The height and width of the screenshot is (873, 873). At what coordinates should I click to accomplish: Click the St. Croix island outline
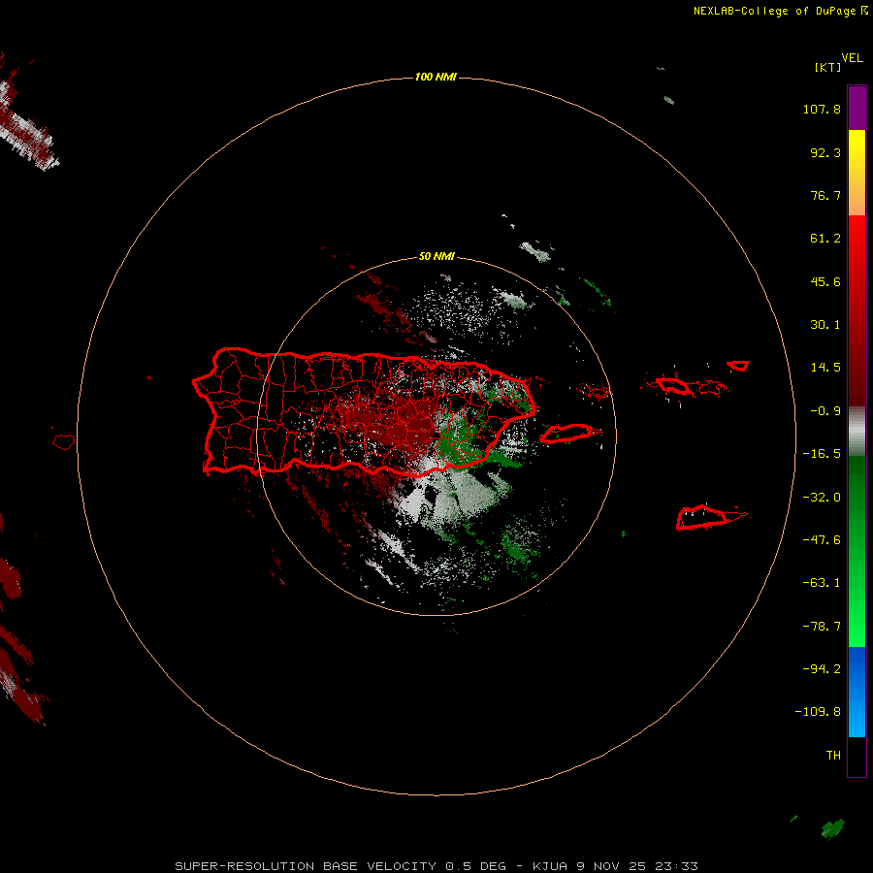pos(704,518)
